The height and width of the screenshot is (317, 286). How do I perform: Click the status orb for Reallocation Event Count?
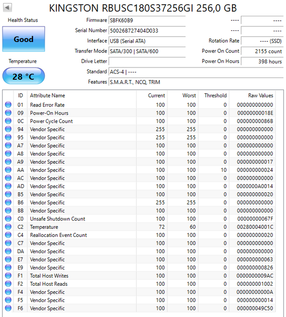(8, 235)
